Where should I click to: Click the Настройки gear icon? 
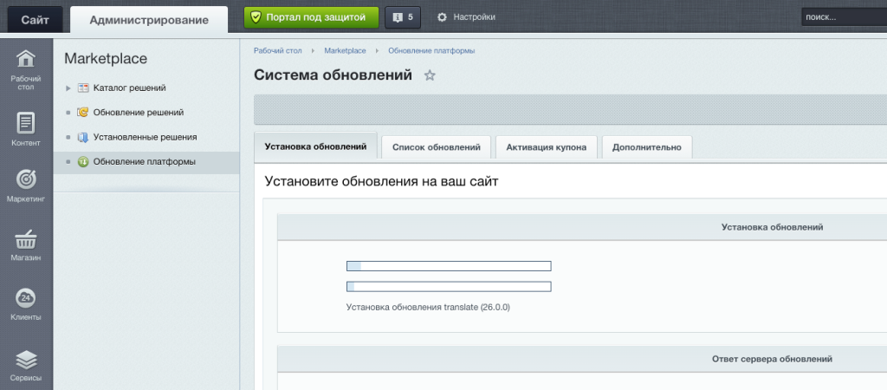(x=442, y=17)
